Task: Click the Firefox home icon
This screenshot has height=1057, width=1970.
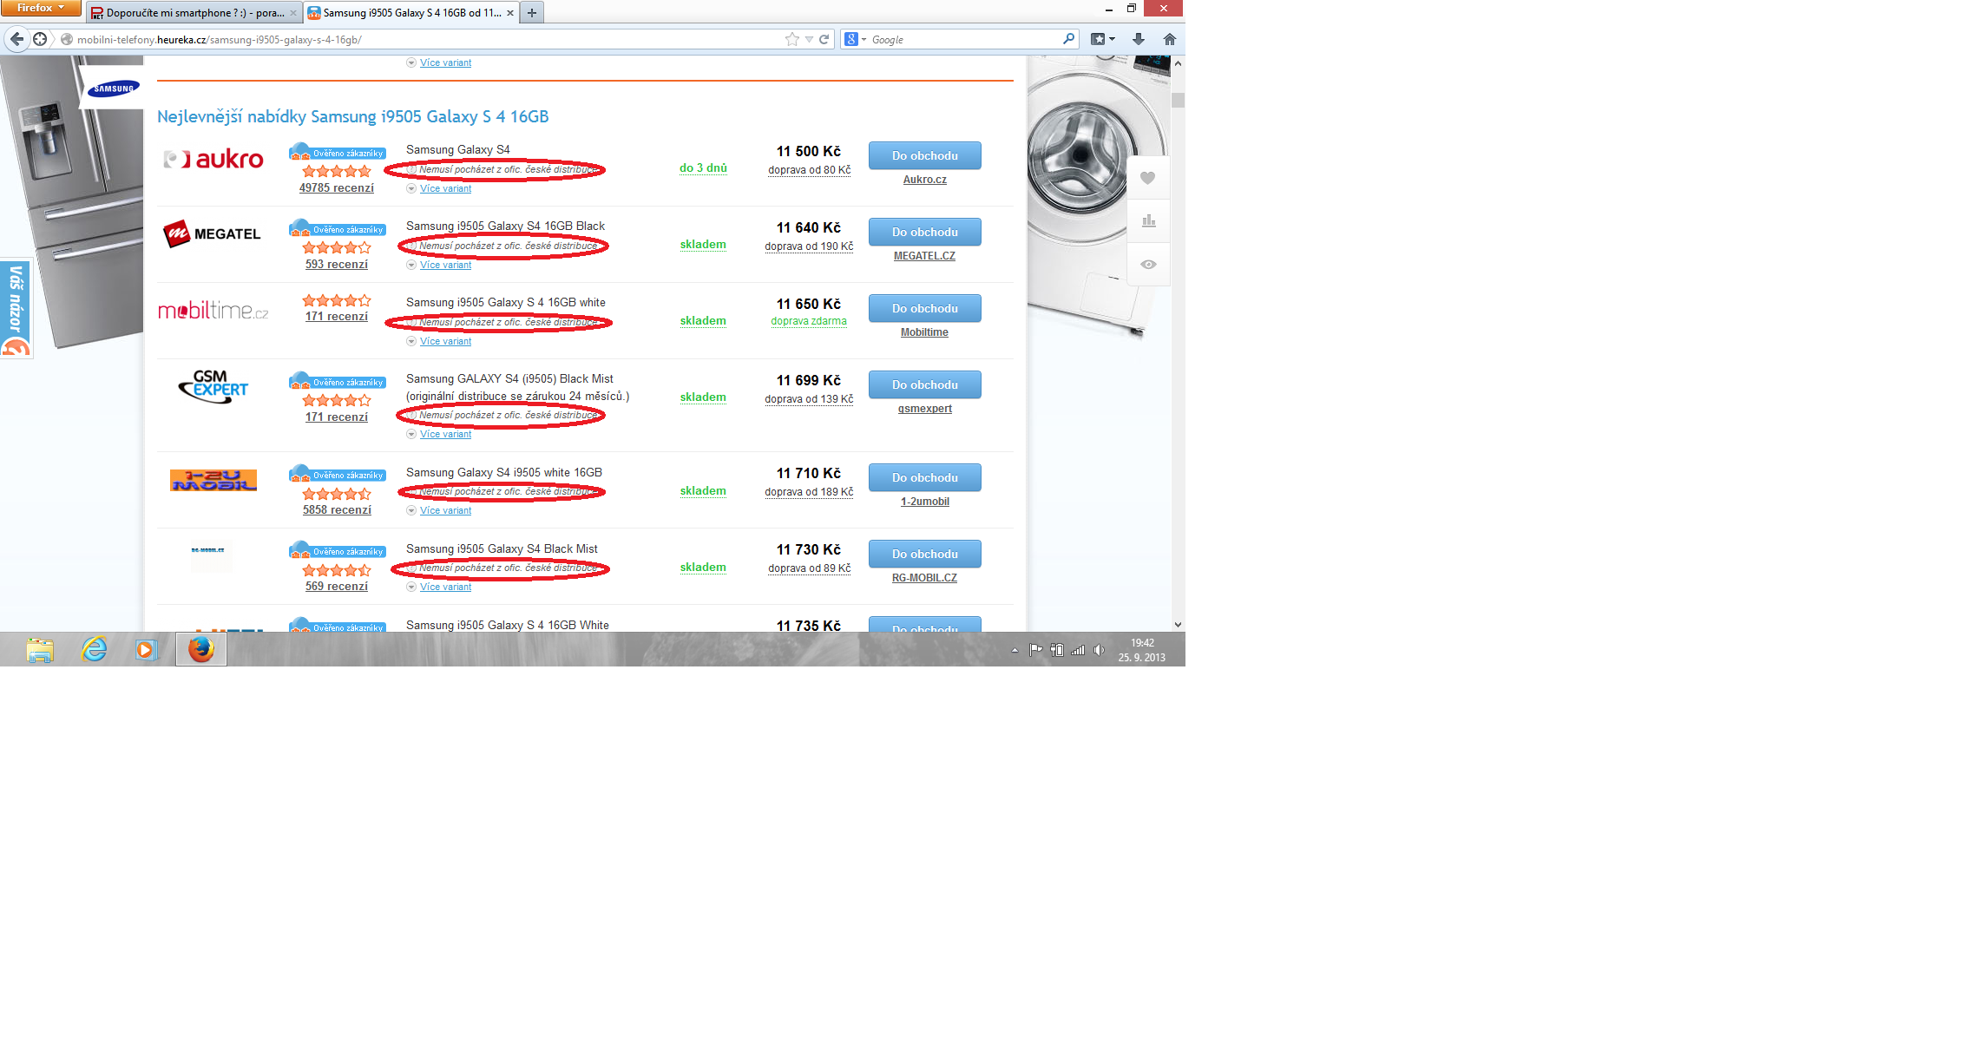Action: pyautogui.click(x=1169, y=39)
